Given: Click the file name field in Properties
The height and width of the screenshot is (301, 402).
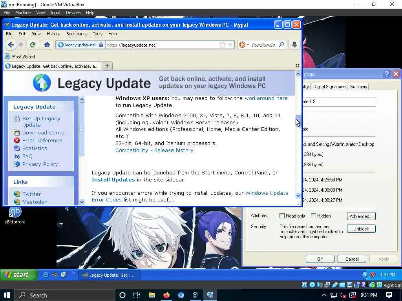Looking at the screenshot, I should (339, 102).
